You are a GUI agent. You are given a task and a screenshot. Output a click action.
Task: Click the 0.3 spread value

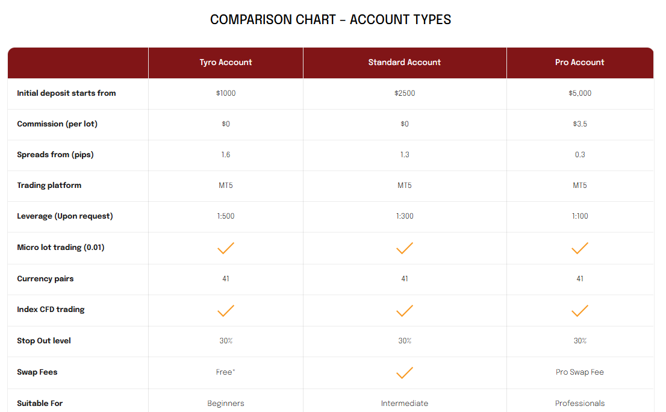[580, 155]
